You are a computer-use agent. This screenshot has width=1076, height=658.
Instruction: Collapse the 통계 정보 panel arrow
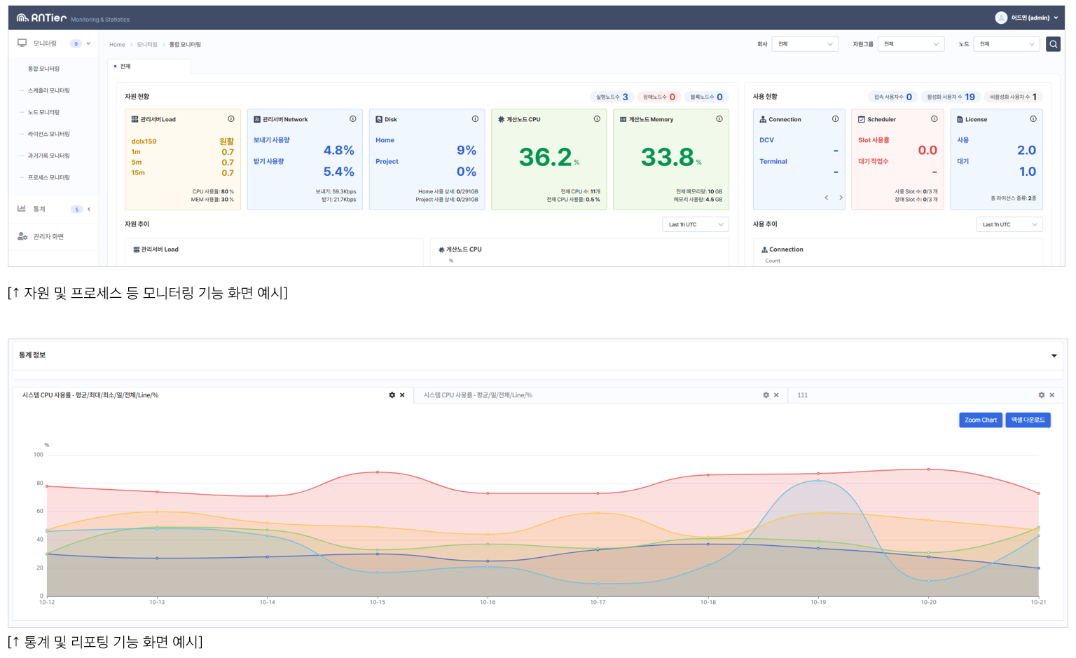point(1054,356)
